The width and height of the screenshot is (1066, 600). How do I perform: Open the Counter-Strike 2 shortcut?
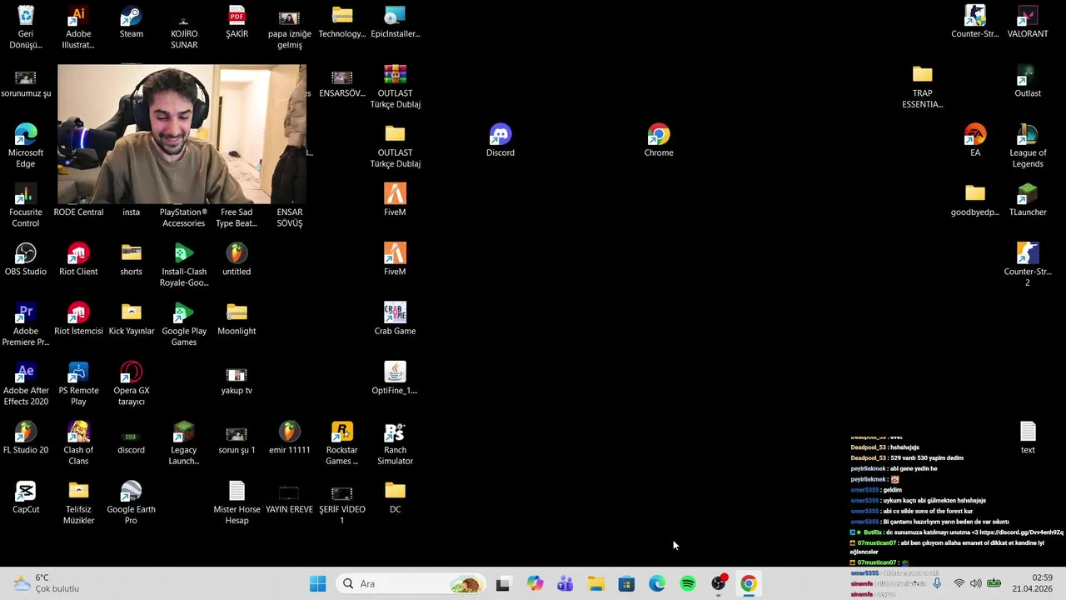point(1028,264)
